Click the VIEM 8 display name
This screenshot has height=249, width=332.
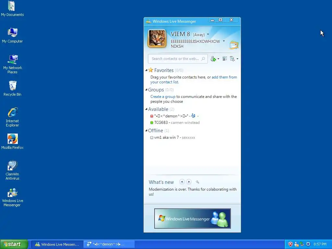(180, 34)
